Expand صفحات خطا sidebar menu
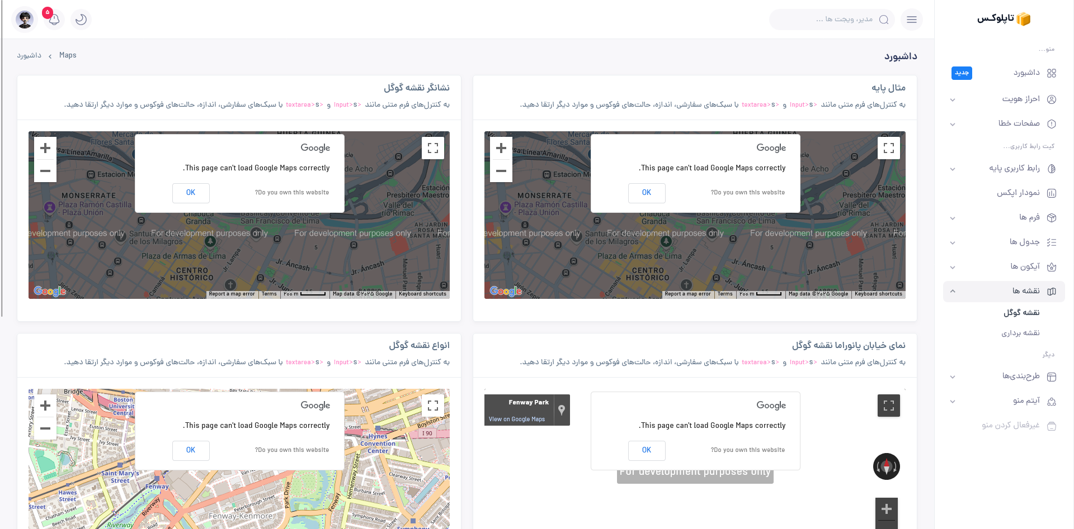1074x529 pixels. (x=1004, y=123)
